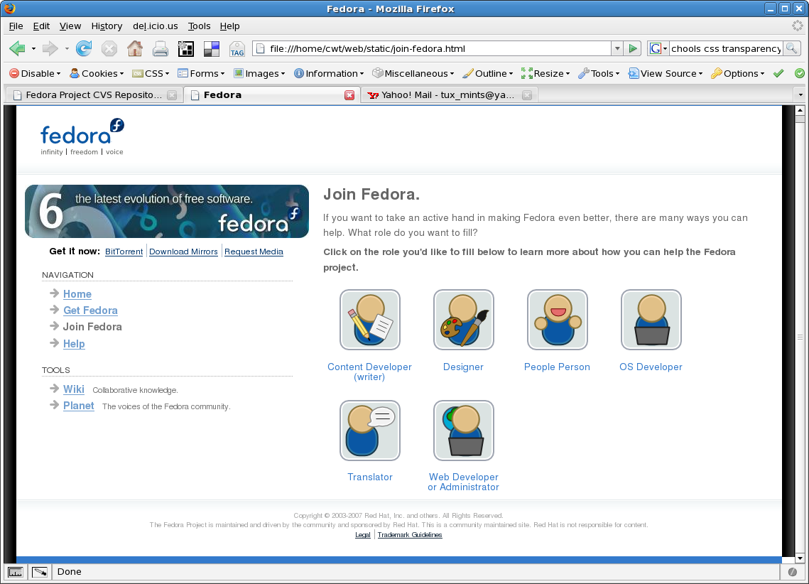809x584 pixels.
Task: Open the Resize dropdown menu
Action: pyautogui.click(x=545, y=73)
